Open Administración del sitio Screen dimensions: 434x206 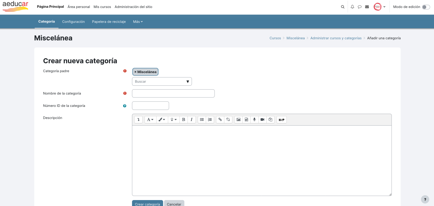tap(134, 7)
